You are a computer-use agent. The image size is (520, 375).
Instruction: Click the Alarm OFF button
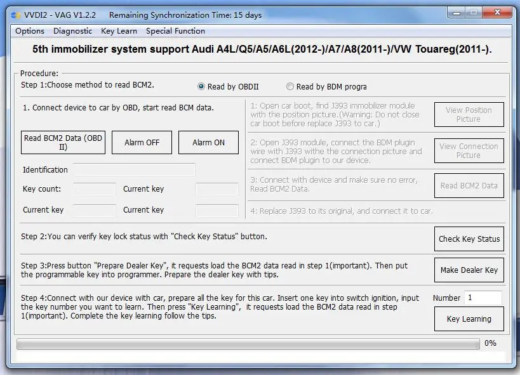point(142,143)
